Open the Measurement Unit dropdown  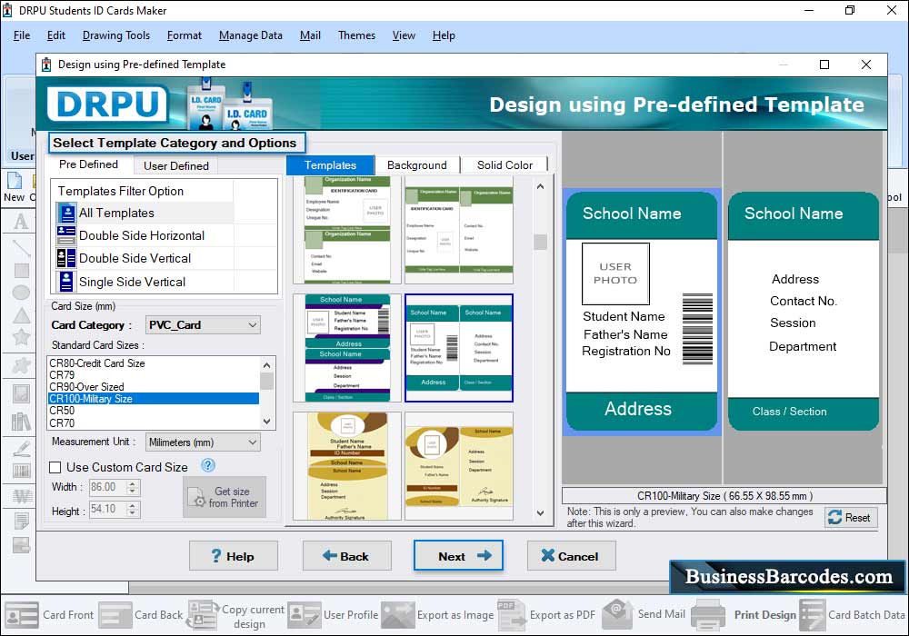click(x=203, y=442)
